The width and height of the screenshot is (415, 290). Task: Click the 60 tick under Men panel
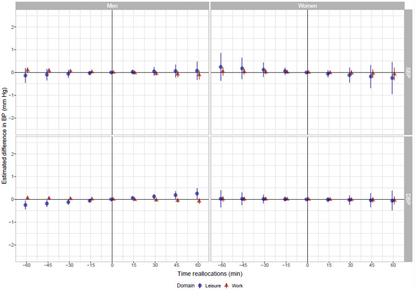tap(198, 265)
